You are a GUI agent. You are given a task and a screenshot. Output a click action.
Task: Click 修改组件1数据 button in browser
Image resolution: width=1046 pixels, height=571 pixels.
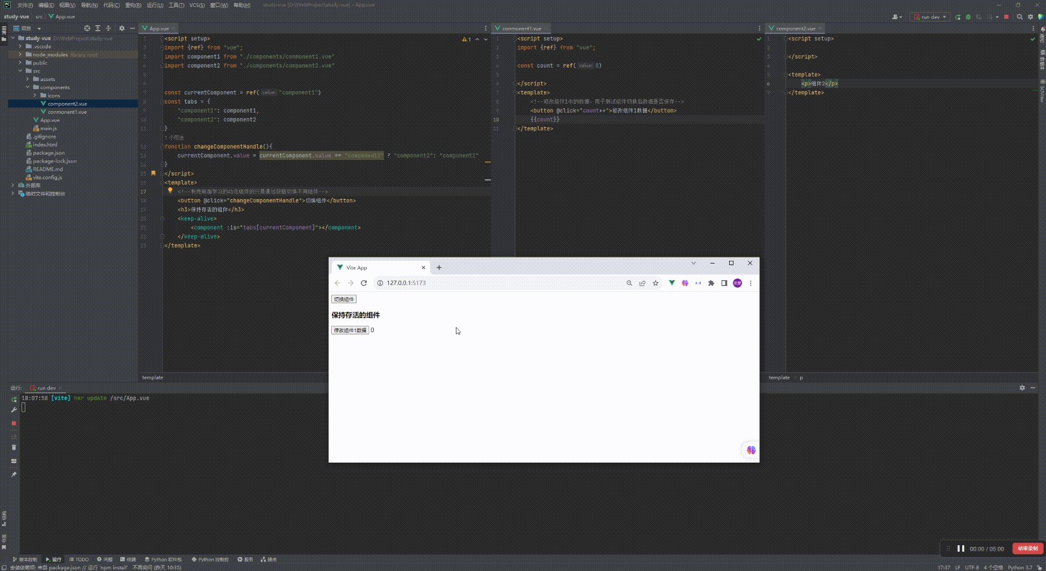350,330
